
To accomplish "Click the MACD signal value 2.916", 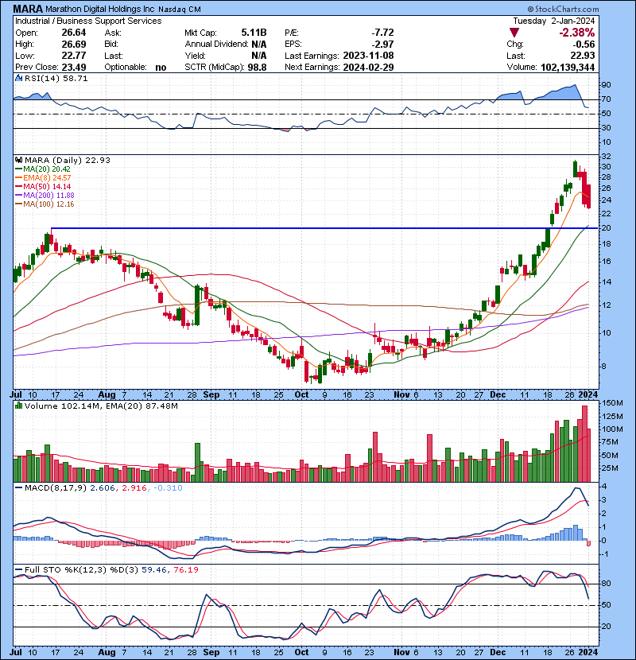I will point(134,488).
